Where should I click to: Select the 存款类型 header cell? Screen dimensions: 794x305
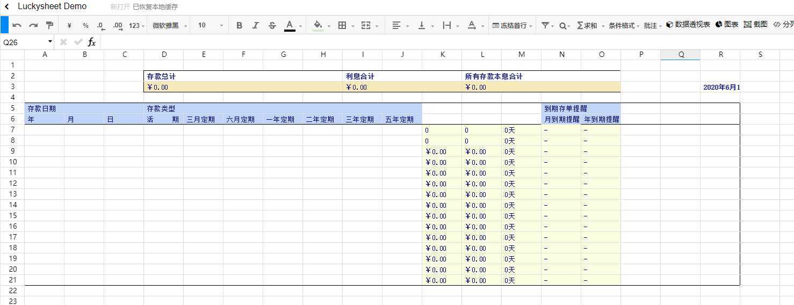(x=283, y=108)
